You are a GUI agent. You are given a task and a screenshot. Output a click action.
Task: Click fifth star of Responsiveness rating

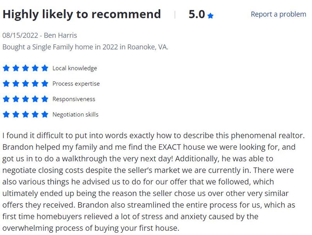[x=45, y=99]
